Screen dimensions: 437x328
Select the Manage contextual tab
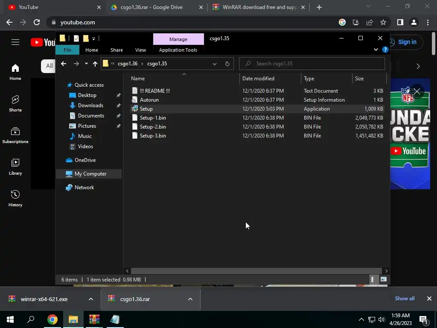[178, 39]
